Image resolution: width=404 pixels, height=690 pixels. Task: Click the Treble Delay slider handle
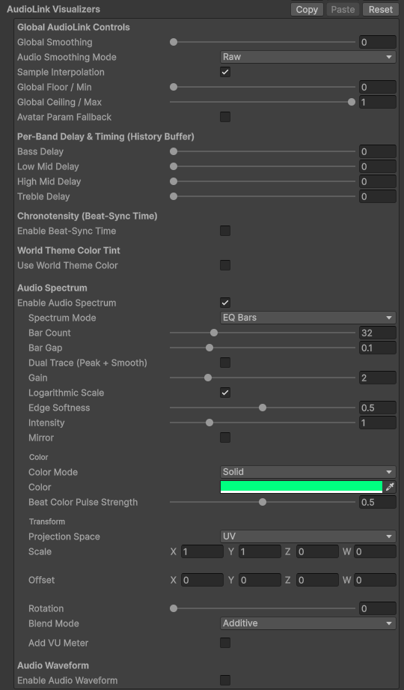coord(174,196)
